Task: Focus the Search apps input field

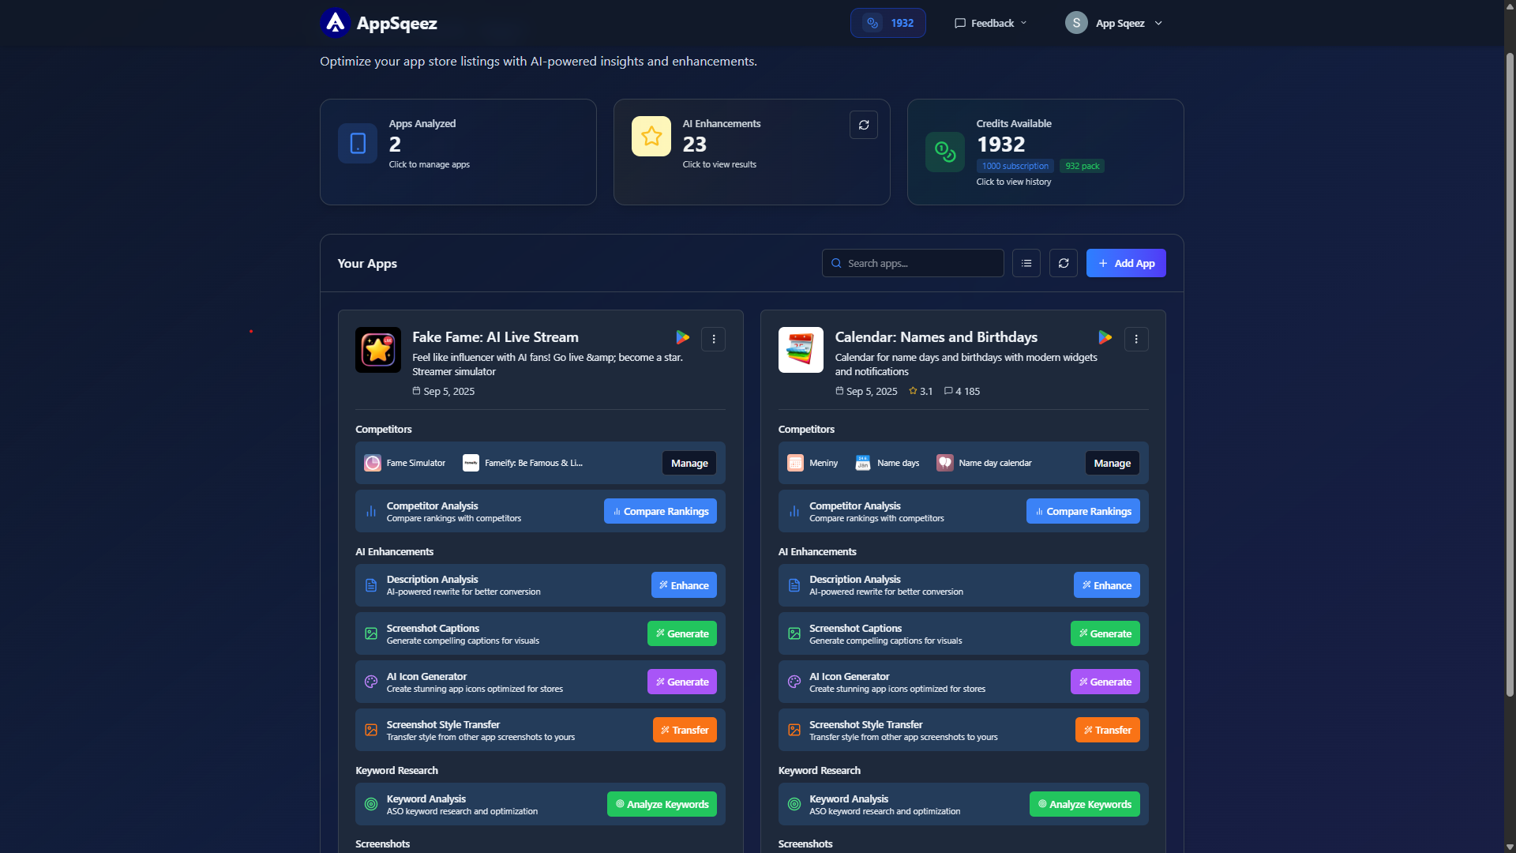Action: click(x=913, y=263)
